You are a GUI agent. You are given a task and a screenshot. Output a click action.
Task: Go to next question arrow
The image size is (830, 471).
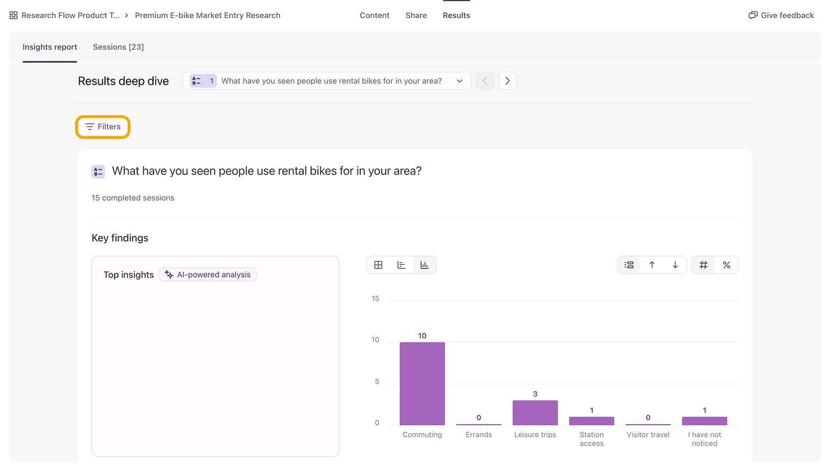pos(508,81)
